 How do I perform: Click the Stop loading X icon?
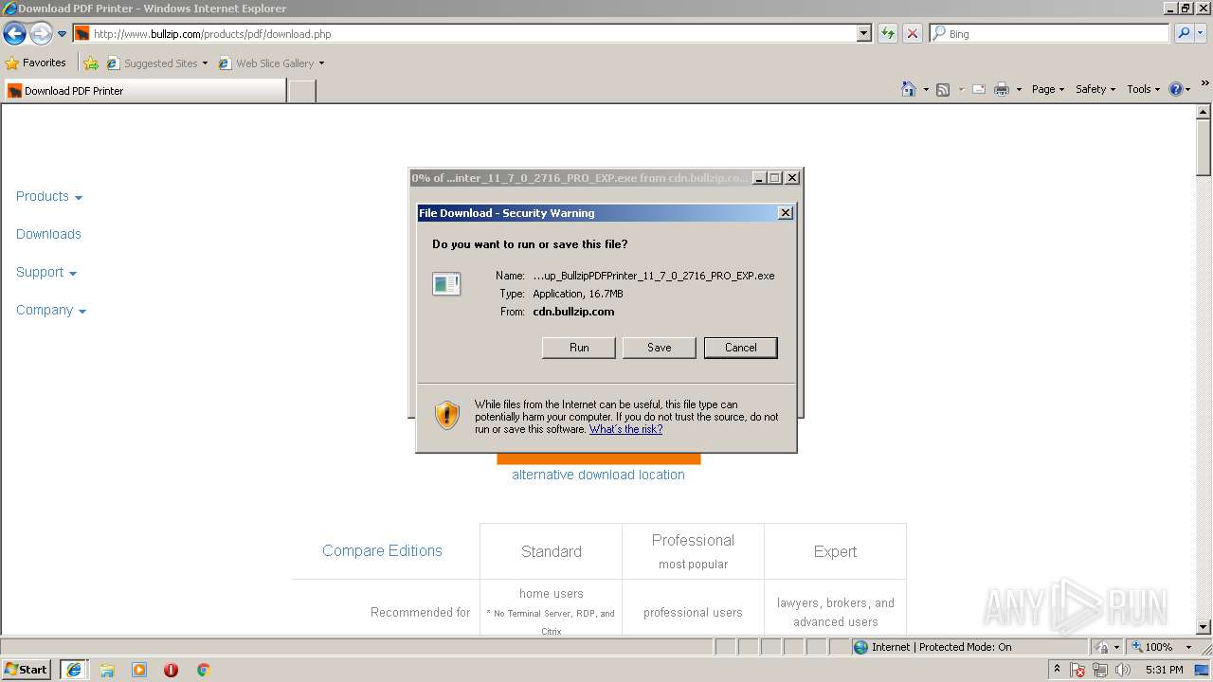tap(913, 33)
